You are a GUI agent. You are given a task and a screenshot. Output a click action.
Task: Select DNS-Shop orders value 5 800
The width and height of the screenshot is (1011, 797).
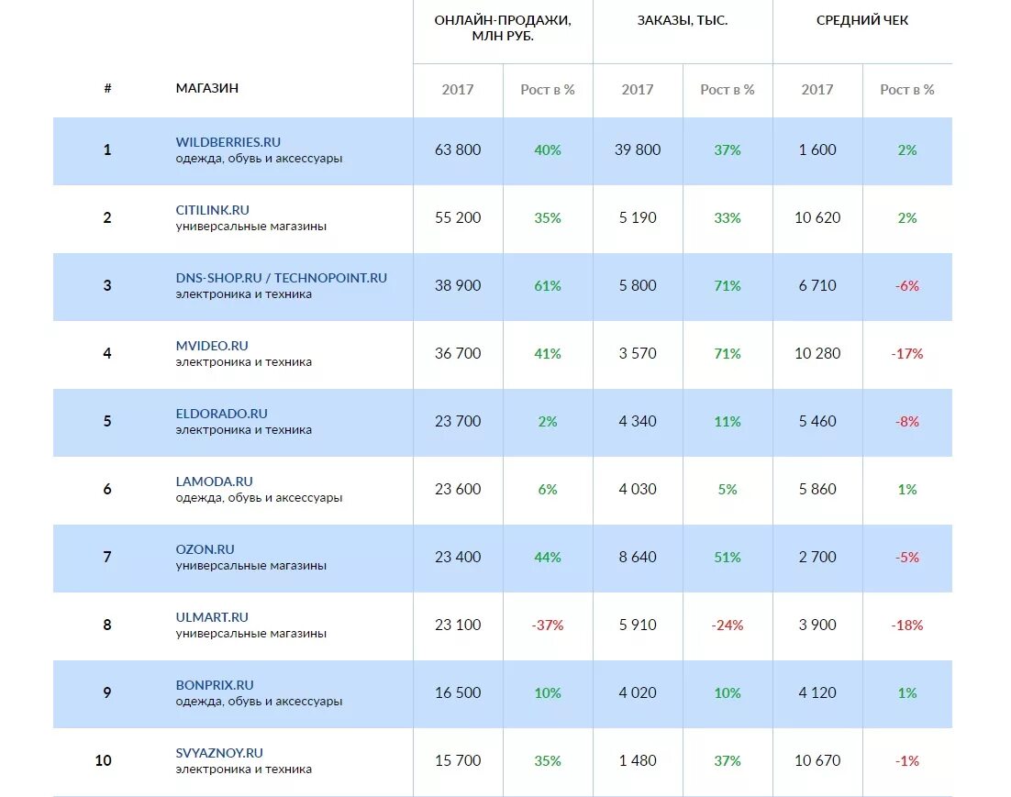click(638, 285)
